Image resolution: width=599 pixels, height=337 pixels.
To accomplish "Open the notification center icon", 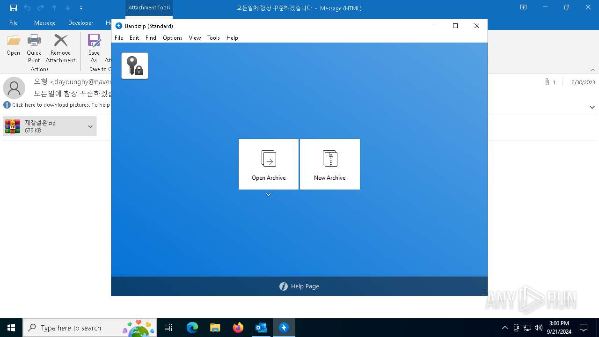I will (x=584, y=328).
